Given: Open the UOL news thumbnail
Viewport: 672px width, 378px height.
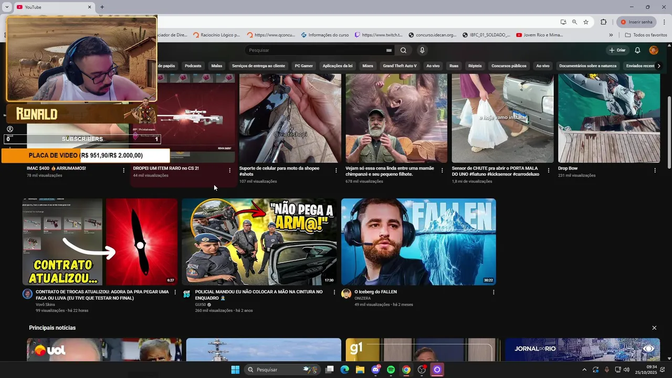Looking at the screenshot, I should click(104, 350).
